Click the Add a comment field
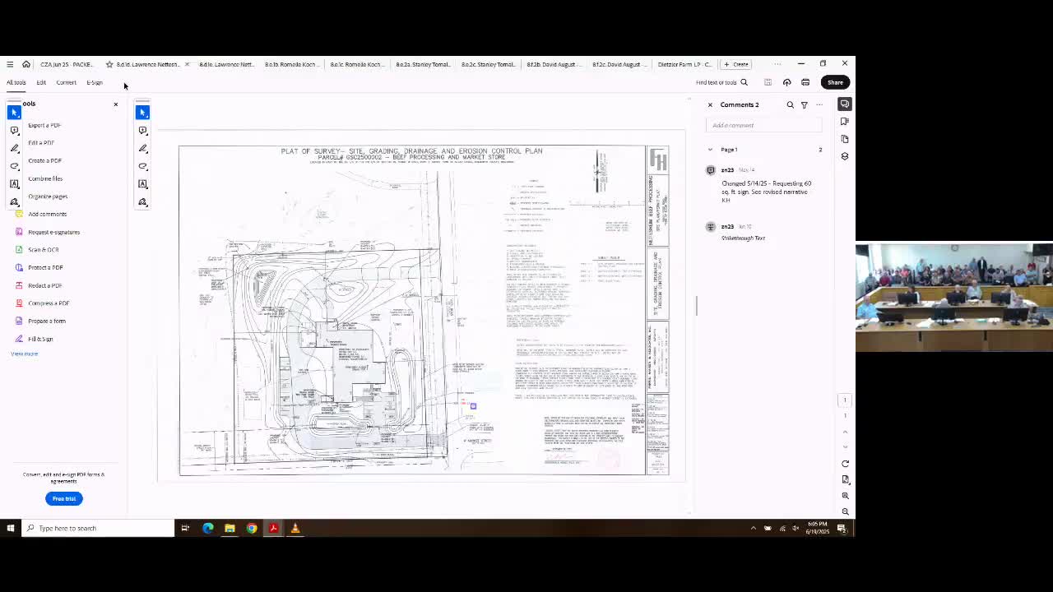This screenshot has width=1053, height=592. pos(765,125)
